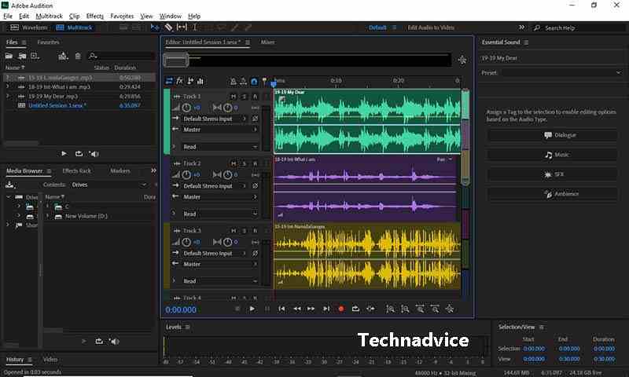Click Zoom Out Full icon in transport

(450, 309)
